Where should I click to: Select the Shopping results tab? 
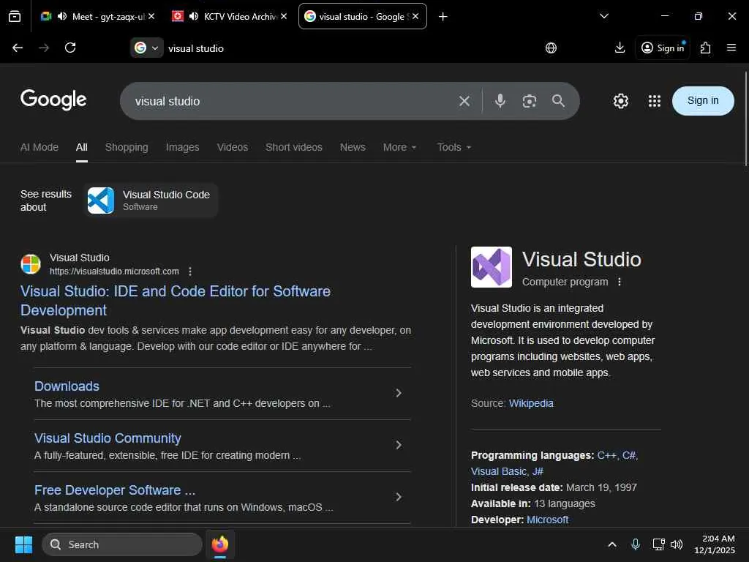coord(127,147)
